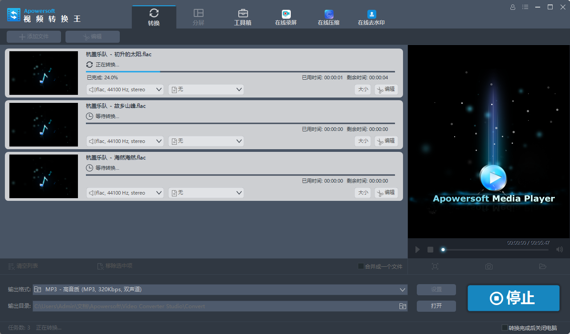Viewport: 570px width, 334px height.
Task: Click file name 杭盖乐队 - 故乡山峰.flac
Action: pos(116,106)
